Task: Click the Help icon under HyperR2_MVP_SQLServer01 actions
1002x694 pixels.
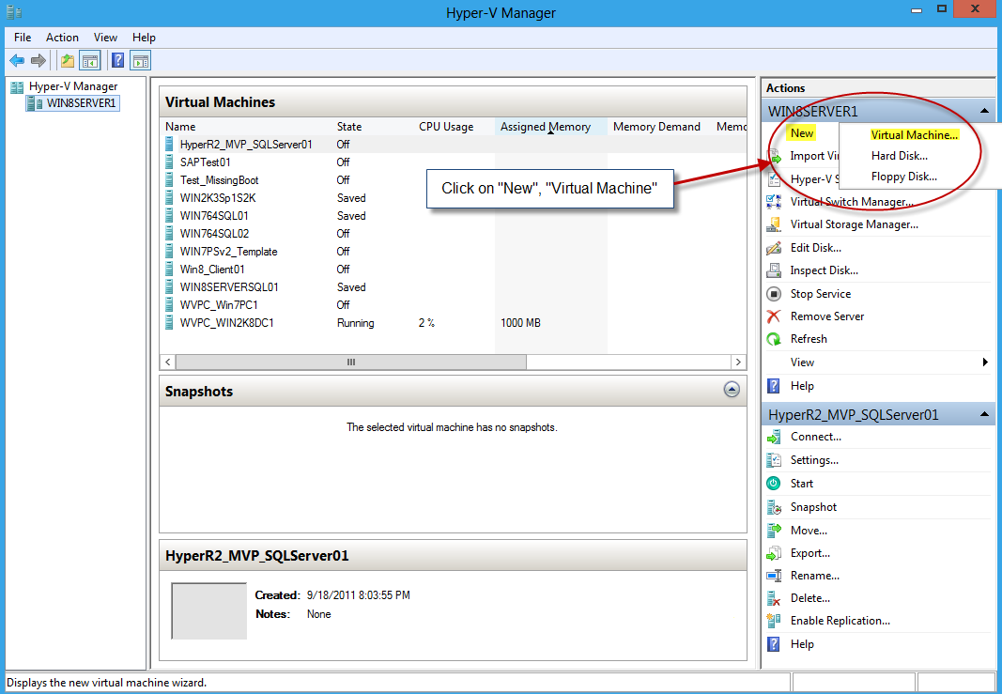Action: click(774, 644)
